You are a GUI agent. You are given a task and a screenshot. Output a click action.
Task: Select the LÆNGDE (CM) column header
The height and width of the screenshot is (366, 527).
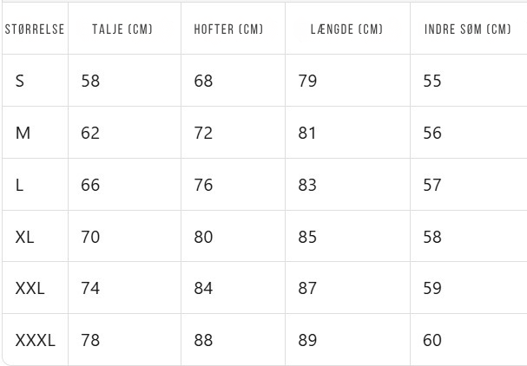coord(346,29)
